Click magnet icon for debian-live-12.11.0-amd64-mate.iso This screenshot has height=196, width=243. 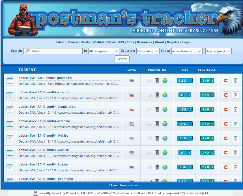pyautogui.click(x=226, y=124)
